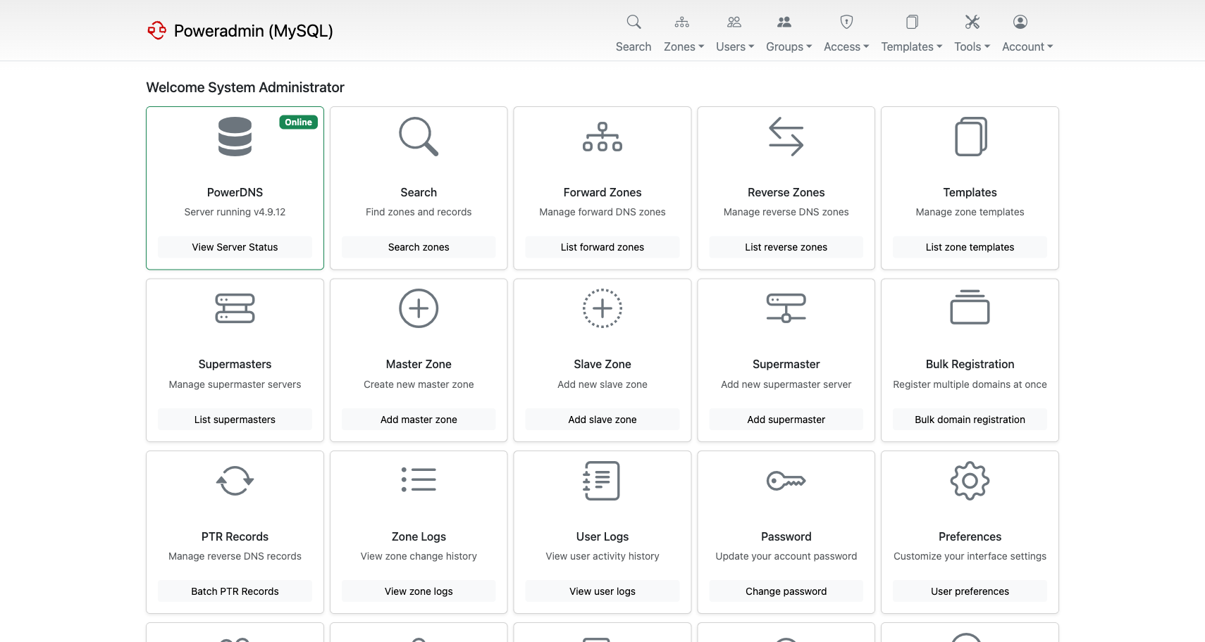Click the Reverse Zones arrows icon
1205x642 pixels.
coord(786,137)
